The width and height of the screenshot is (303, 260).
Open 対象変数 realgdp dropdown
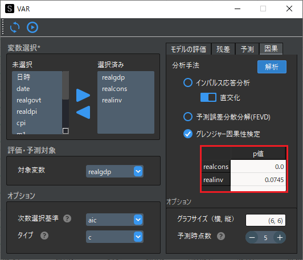click(114, 171)
